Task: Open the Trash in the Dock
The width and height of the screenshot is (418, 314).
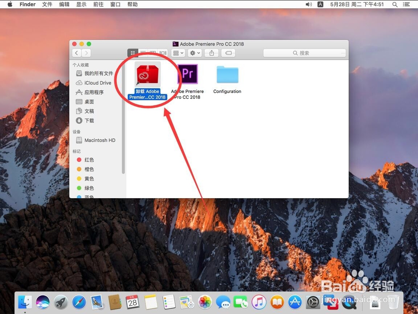Action: pos(393,302)
